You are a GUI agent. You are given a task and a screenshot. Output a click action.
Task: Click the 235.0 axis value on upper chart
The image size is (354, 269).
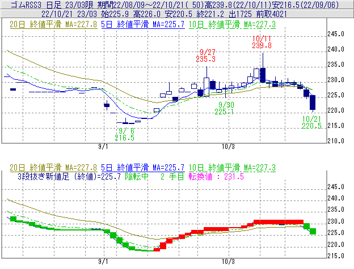point(336,65)
